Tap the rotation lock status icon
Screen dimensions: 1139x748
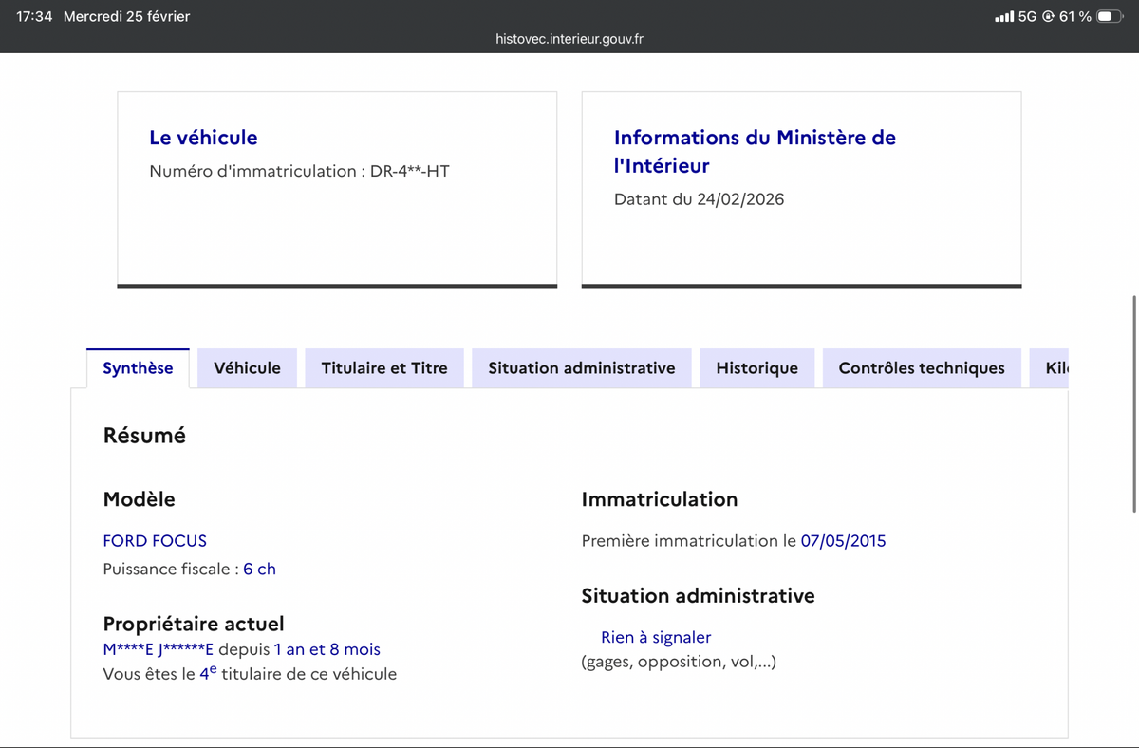1048,17
